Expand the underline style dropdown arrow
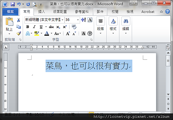The image size is (173, 120). pyautogui.click(x=46, y=27)
